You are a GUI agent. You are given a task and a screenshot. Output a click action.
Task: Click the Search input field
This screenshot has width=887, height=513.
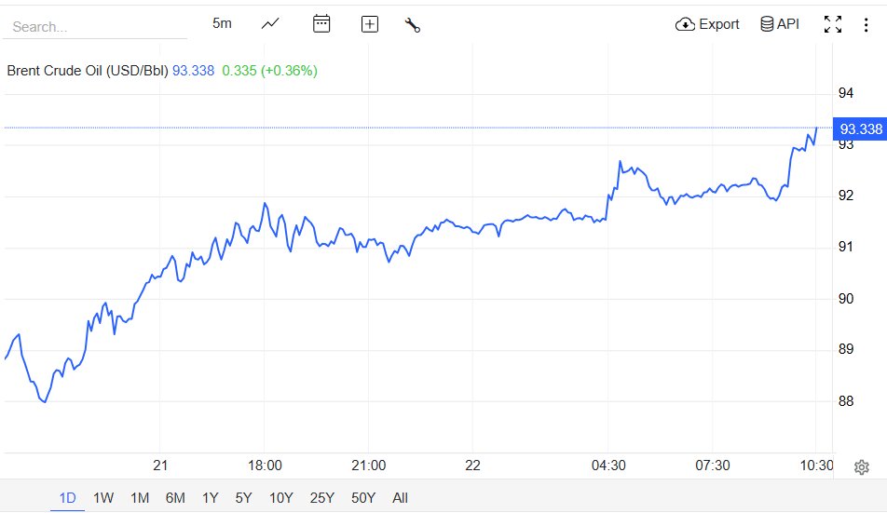[95, 27]
